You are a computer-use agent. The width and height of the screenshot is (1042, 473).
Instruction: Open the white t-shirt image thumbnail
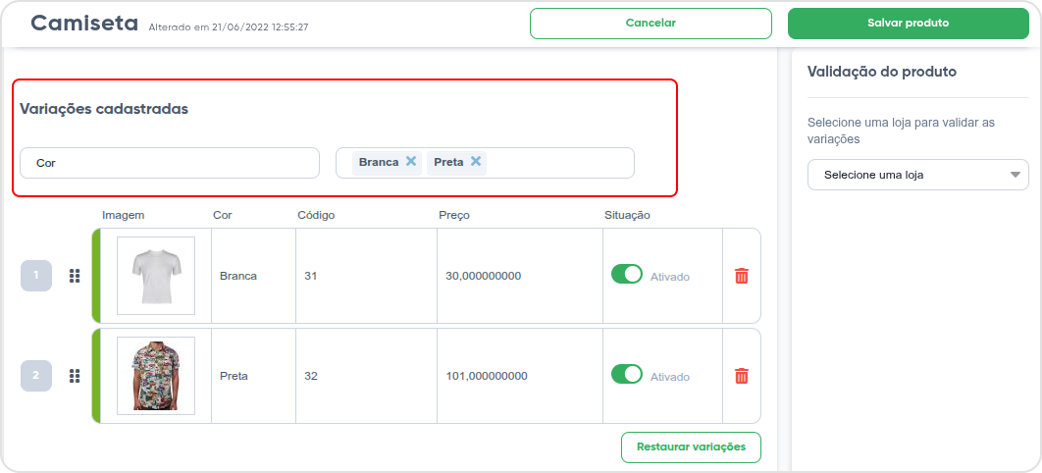click(x=156, y=276)
